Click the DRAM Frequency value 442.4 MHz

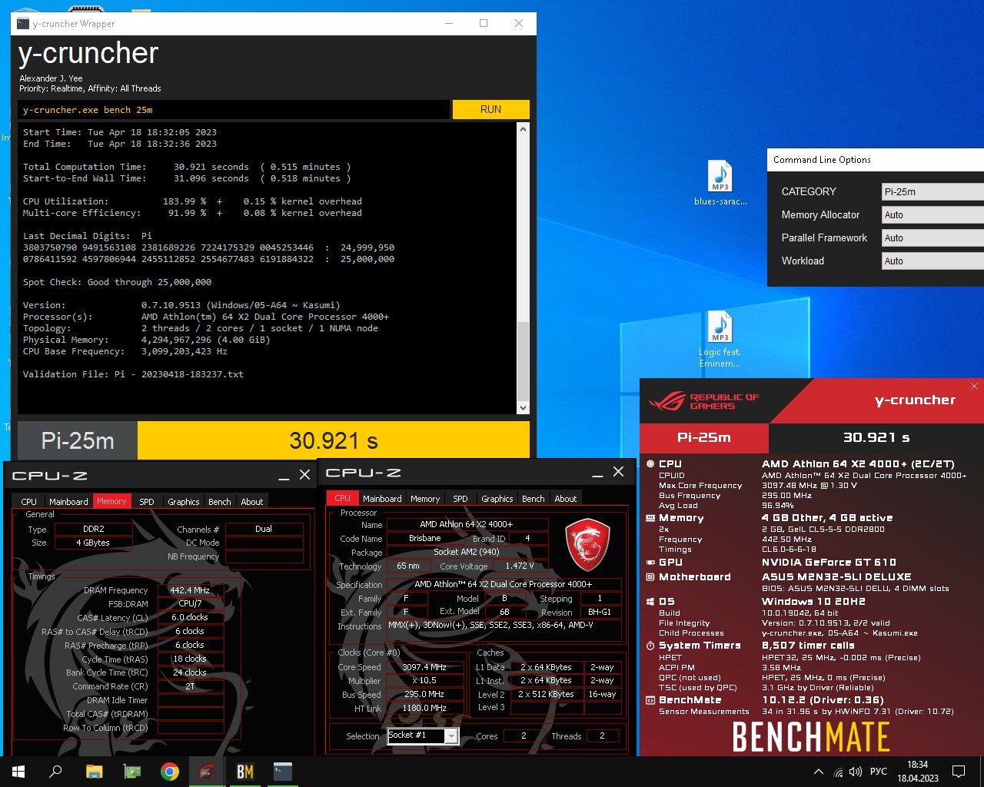pyautogui.click(x=190, y=590)
